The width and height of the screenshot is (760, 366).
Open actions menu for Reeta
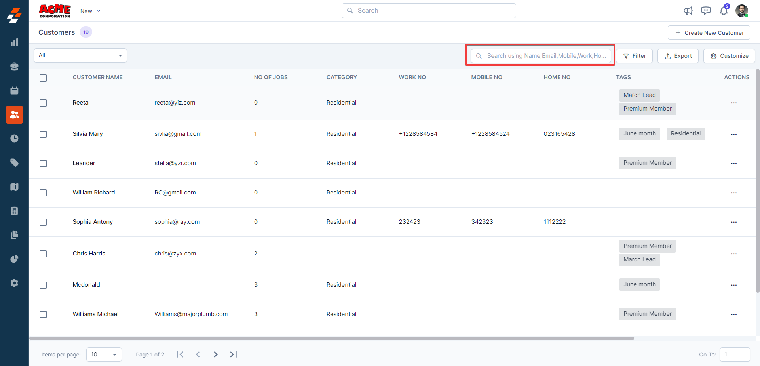point(734,103)
